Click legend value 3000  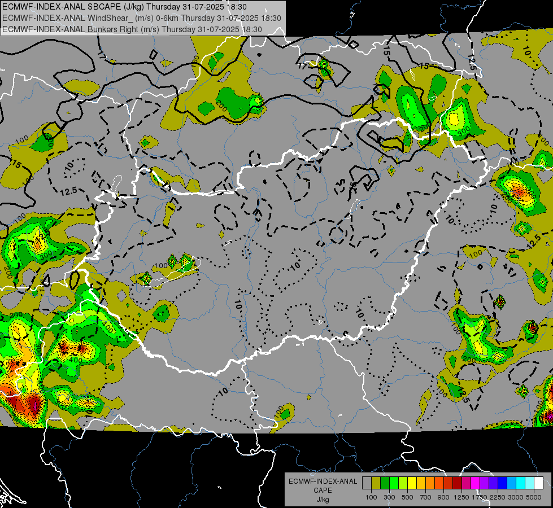click(x=516, y=497)
